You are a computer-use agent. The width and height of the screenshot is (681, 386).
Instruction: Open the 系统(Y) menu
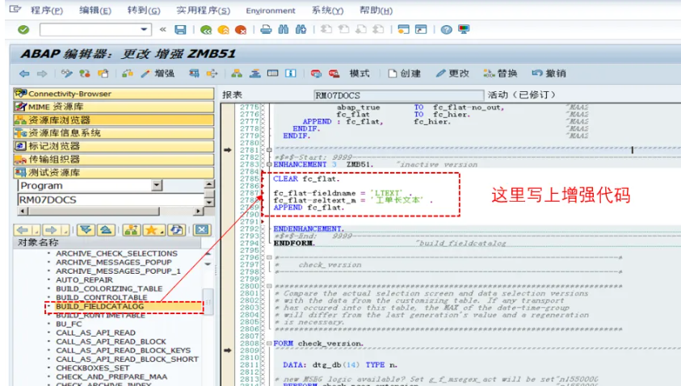coord(327,10)
